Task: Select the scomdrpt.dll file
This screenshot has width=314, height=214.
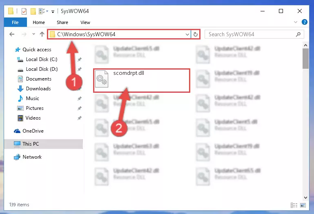Action: tap(142, 81)
